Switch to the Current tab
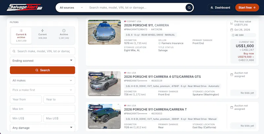264x134 pixels. click(43, 36)
